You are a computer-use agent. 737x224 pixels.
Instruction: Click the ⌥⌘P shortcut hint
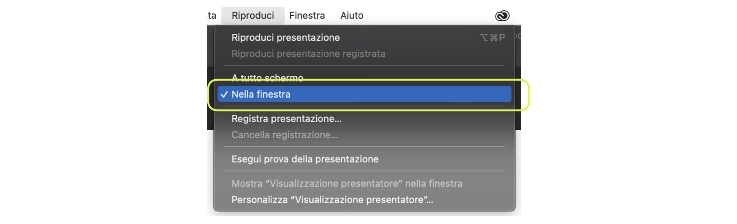pos(492,38)
